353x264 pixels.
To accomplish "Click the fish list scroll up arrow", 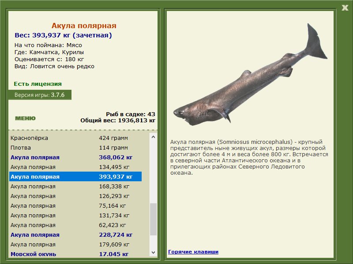I will tap(153, 137).
